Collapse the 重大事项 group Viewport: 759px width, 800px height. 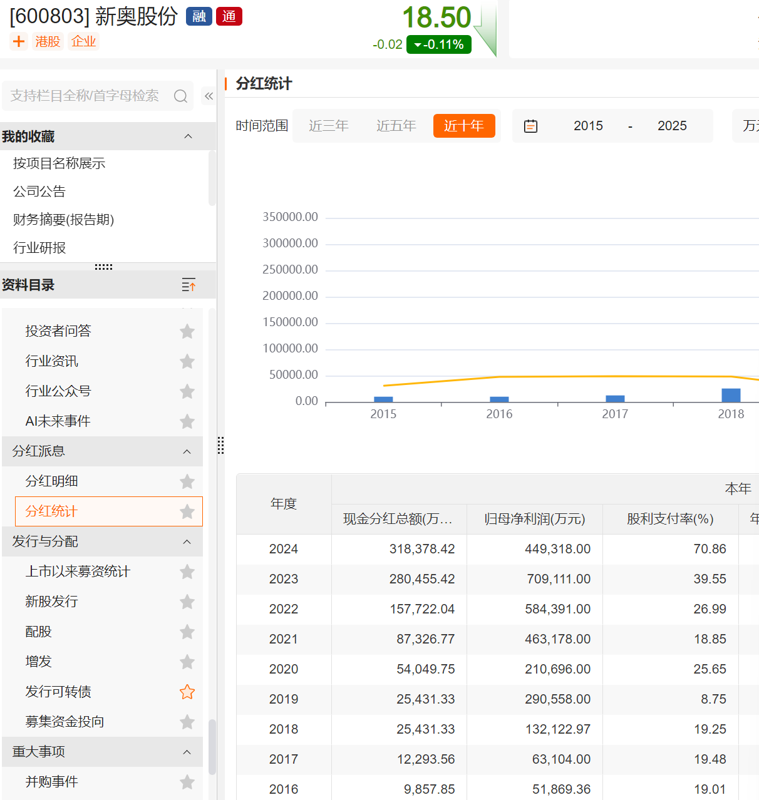(x=187, y=752)
